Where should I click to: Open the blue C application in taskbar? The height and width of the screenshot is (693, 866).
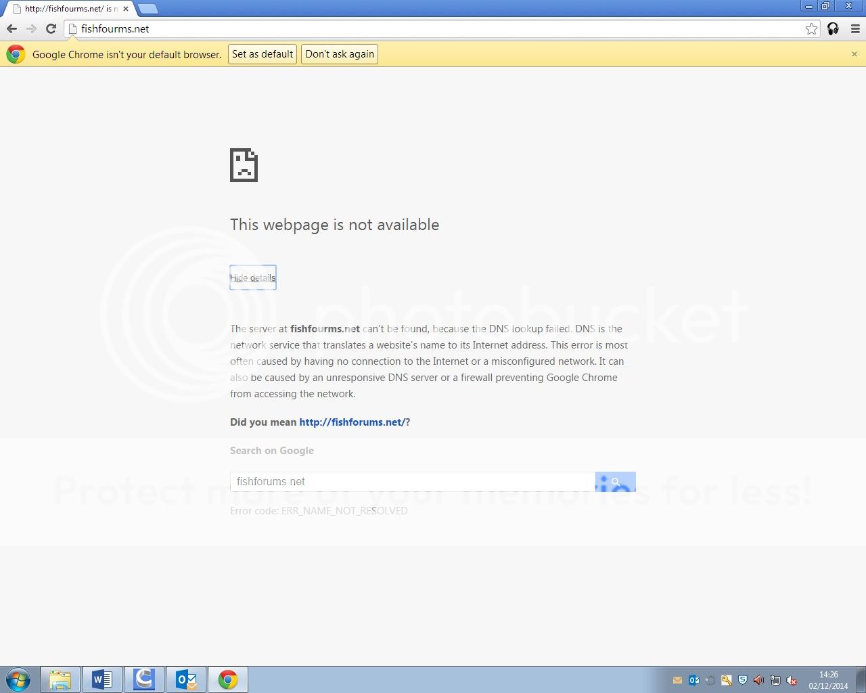coord(144,679)
